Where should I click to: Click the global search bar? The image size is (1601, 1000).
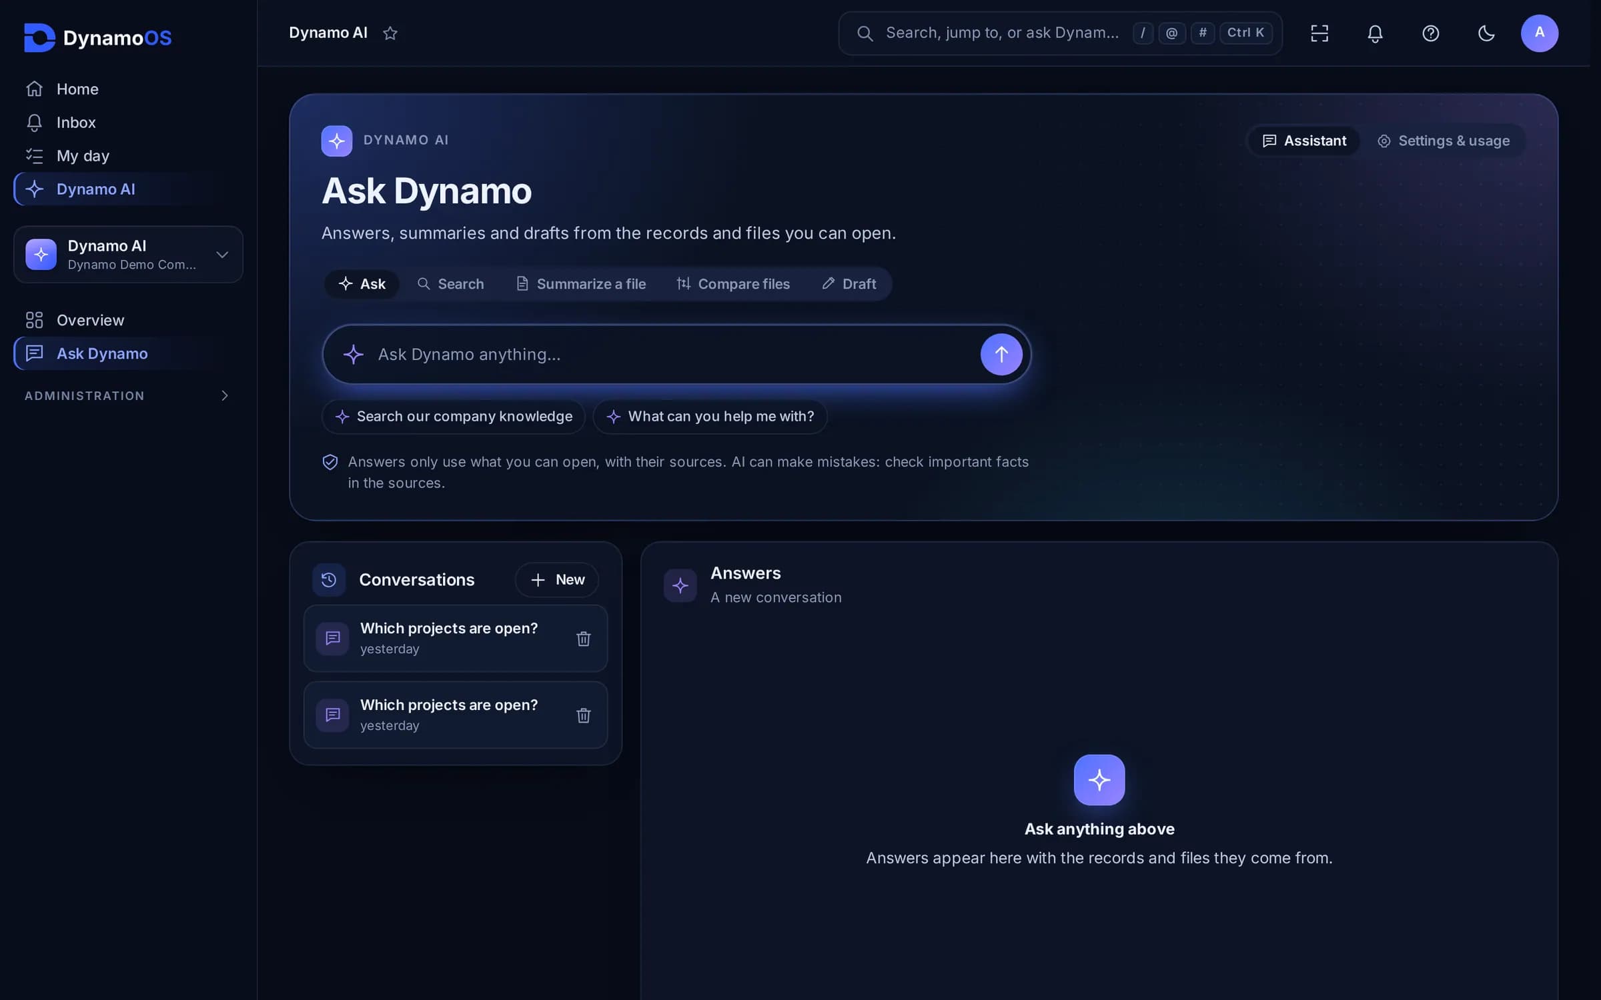pyautogui.click(x=1060, y=33)
